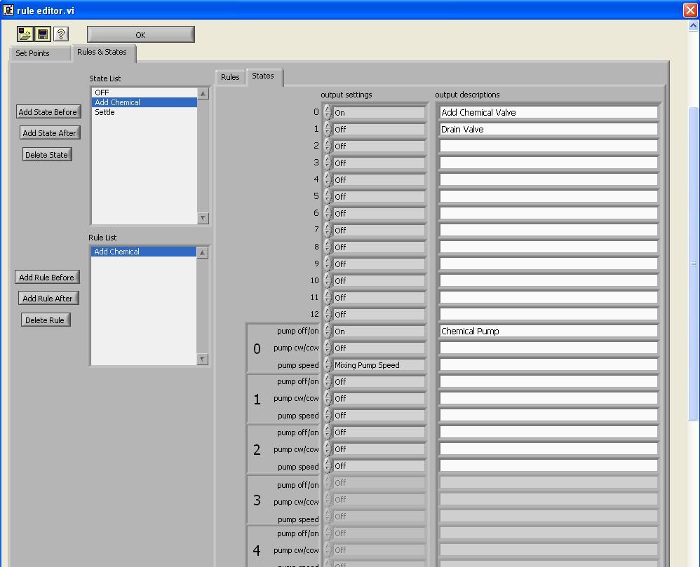Click Add State Before button
The height and width of the screenshot is (567, 700).
48,111
